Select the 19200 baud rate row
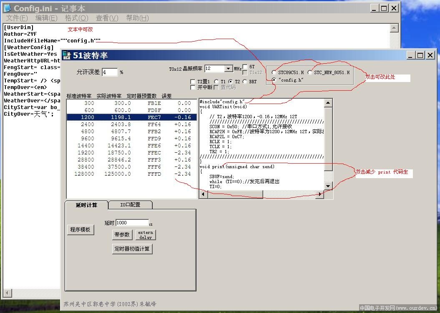The width and height of the screenshot is (440, 313). (x=131, y=153)
